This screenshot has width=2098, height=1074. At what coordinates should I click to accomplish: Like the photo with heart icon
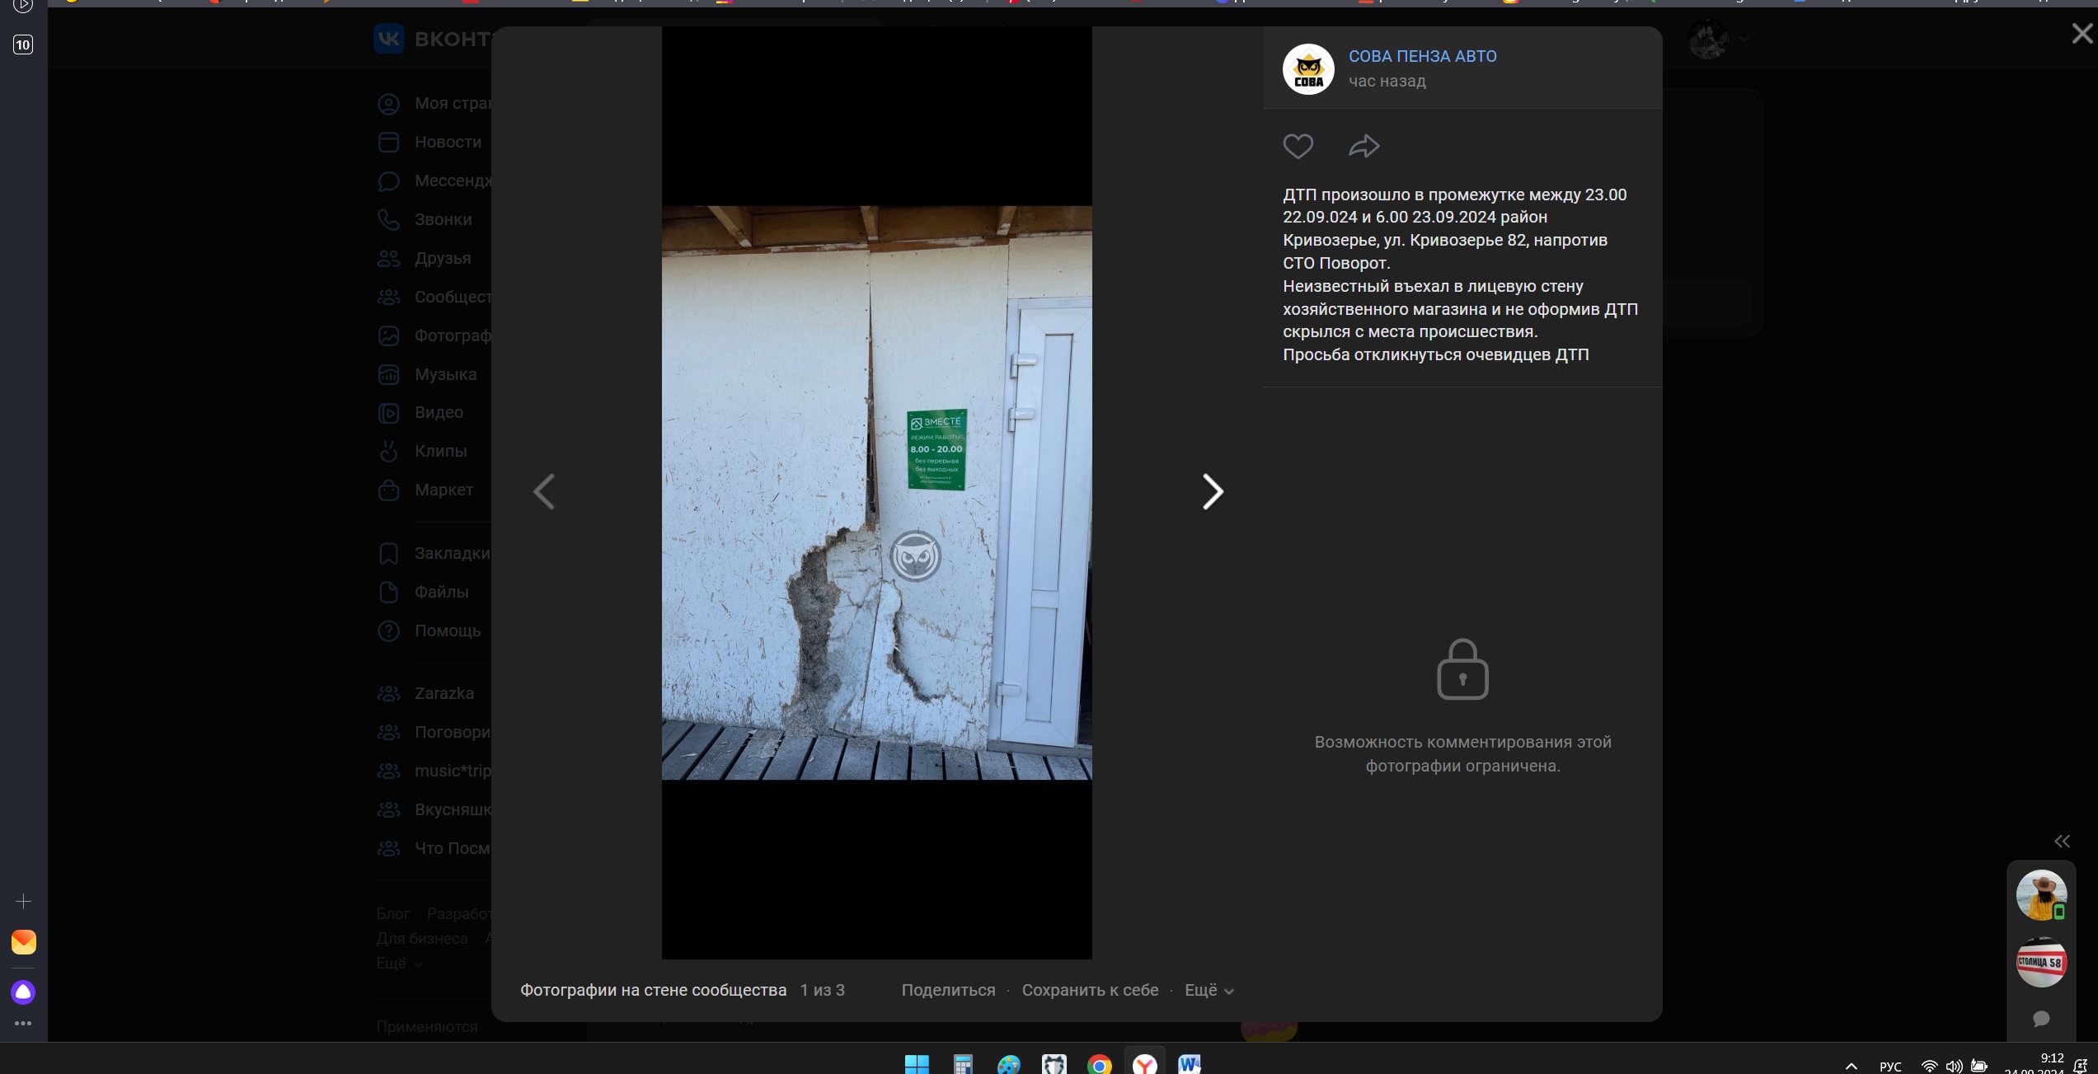pos(1298,147)
